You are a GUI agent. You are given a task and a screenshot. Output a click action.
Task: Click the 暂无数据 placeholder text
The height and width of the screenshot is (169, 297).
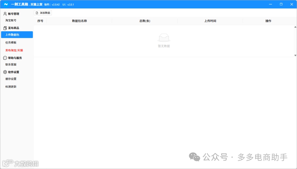coord(164,46)
